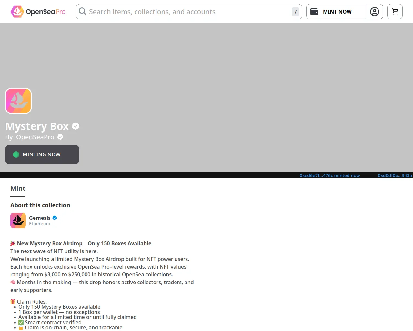Click the Ethereum chain label
This screenshot has height=331, width=413.
click(40, 224)
